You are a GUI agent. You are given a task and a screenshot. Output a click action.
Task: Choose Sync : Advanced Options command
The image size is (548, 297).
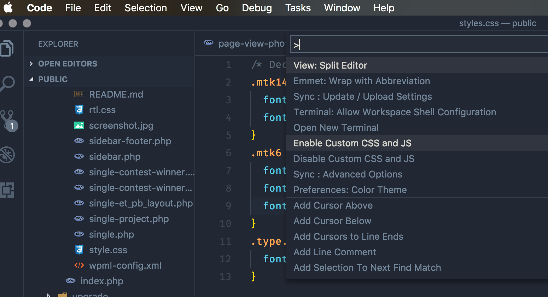[417, 174]
